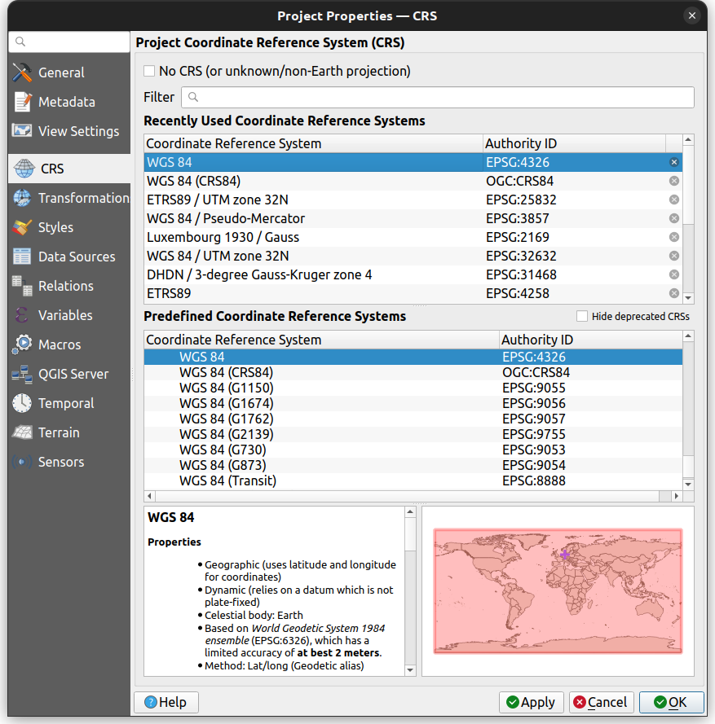Click WGS 84 properties panel scroll up arrow
715x724 pixels.
410,511
